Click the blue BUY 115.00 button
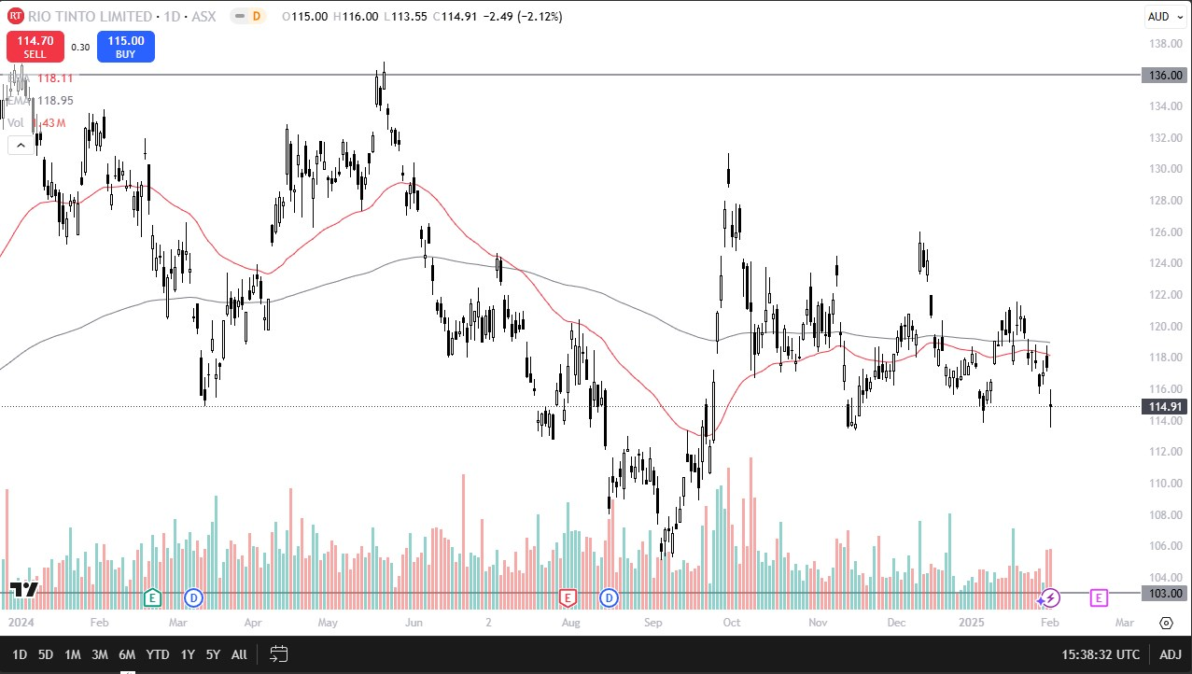Viewport: 1192px width, 674px height. pos(125,47)
